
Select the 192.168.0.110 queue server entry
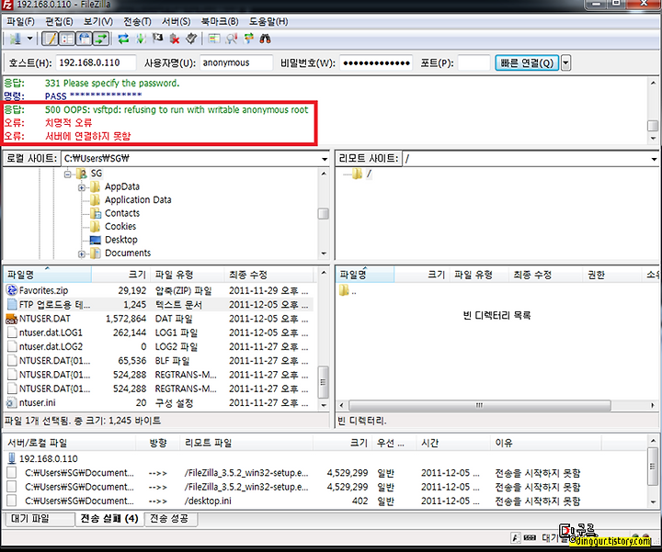coord(48,459)
